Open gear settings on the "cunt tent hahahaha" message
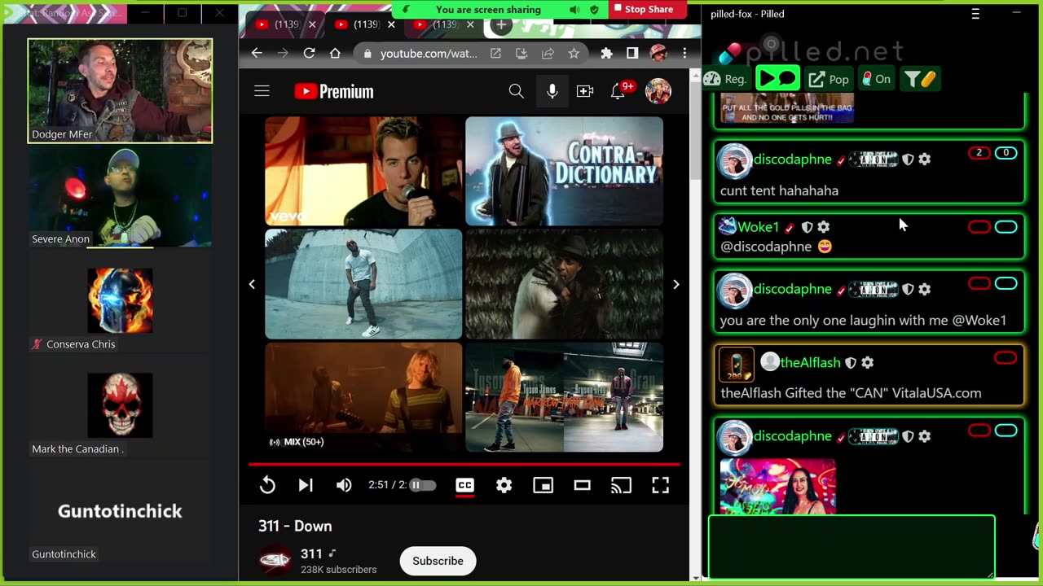 point(924,160)
